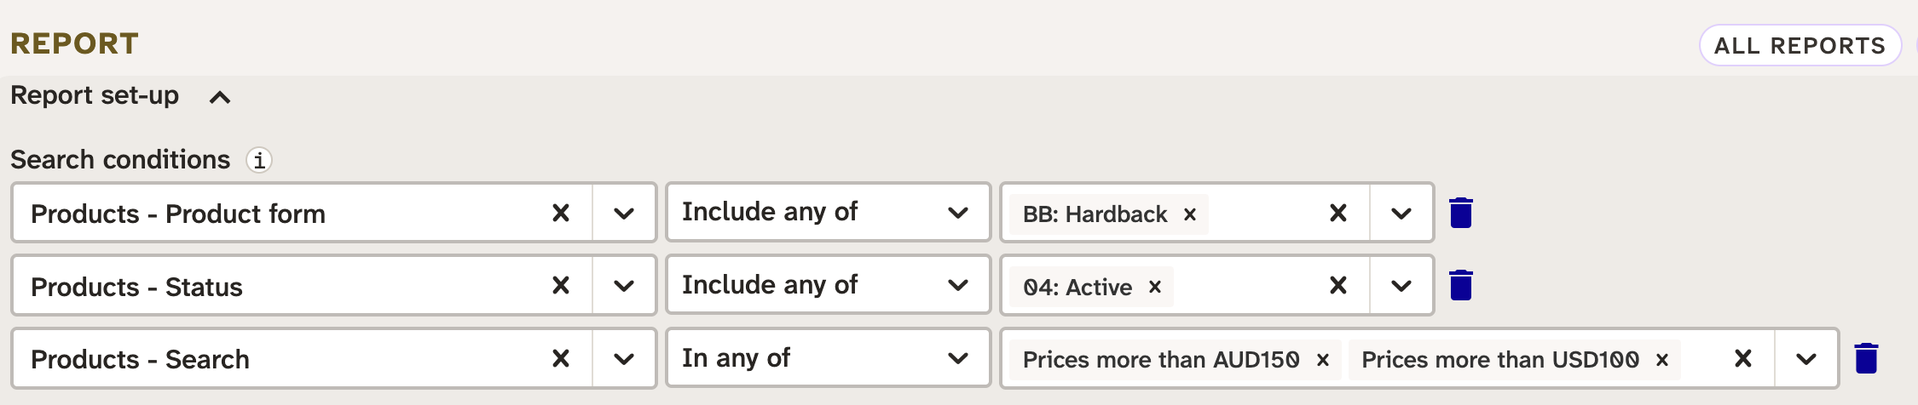Delete the Products - Search condition row
1918x405 pixels.
(x=1866, y=358)
